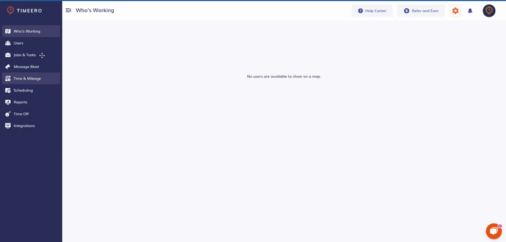Collapse the sidebar with hamburger icon
Image resolution: width=506 pixels, height=242 pixels.
[68, 10]
